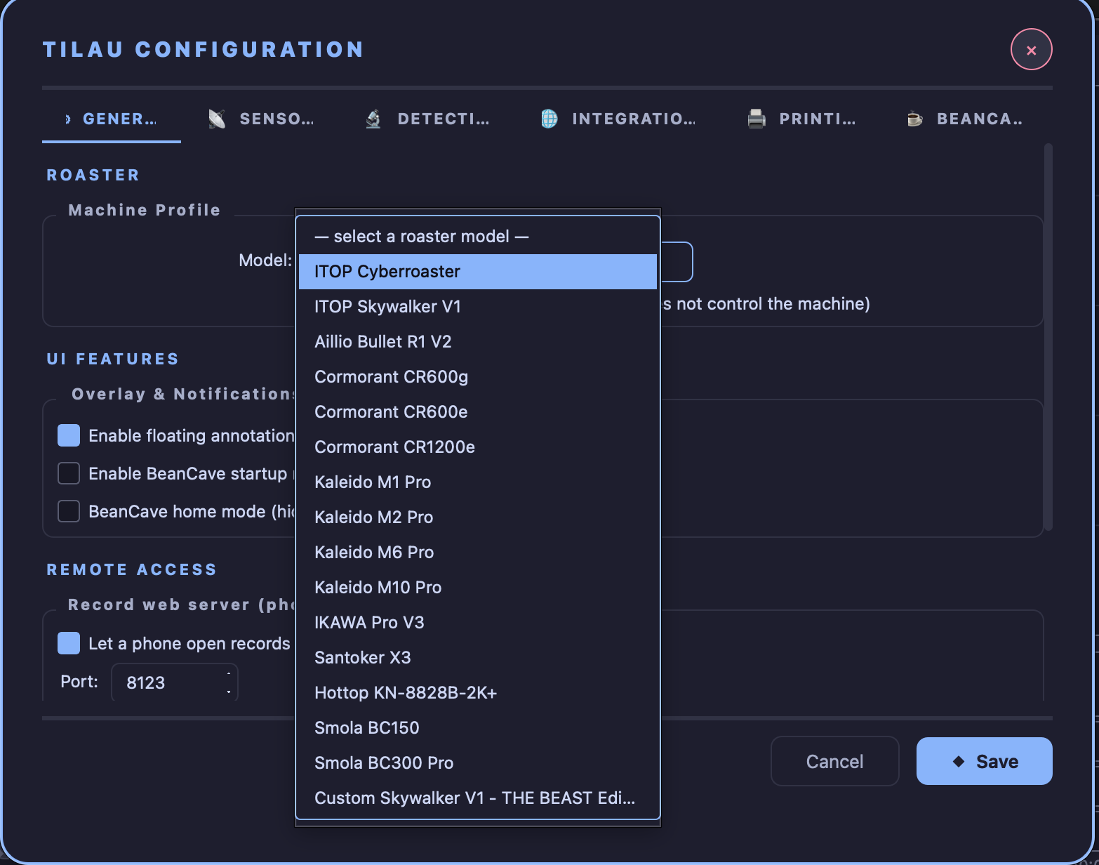Enable the BeanCave startup checkbox
This screenshot has width=1099, height=865.
point(69,473)
